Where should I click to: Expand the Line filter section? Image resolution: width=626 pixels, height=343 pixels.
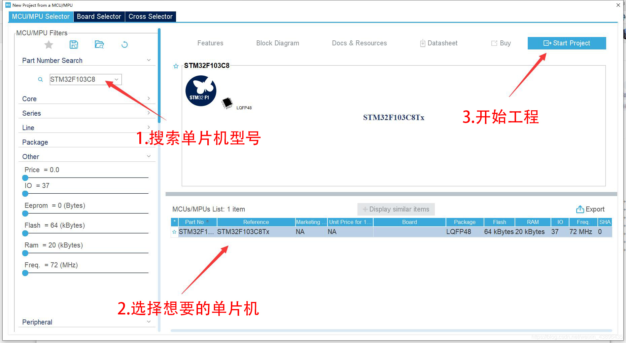point(149,127)
